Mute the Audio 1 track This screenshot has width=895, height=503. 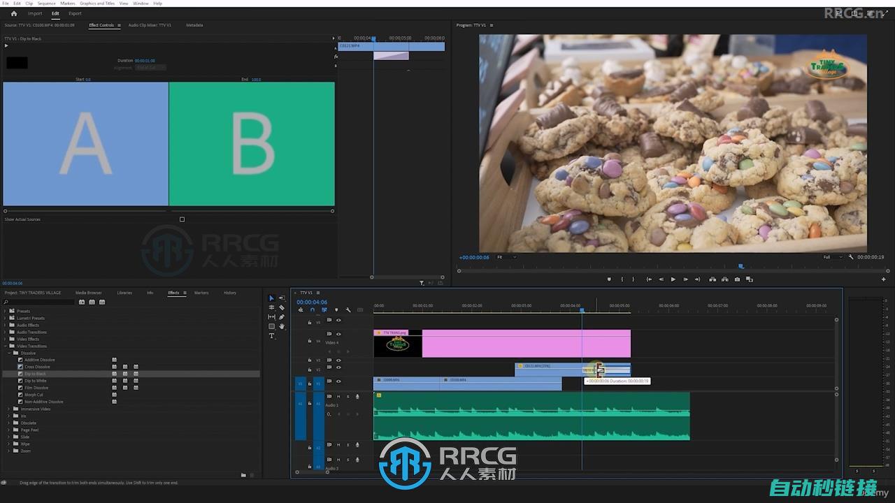[338, 396]
